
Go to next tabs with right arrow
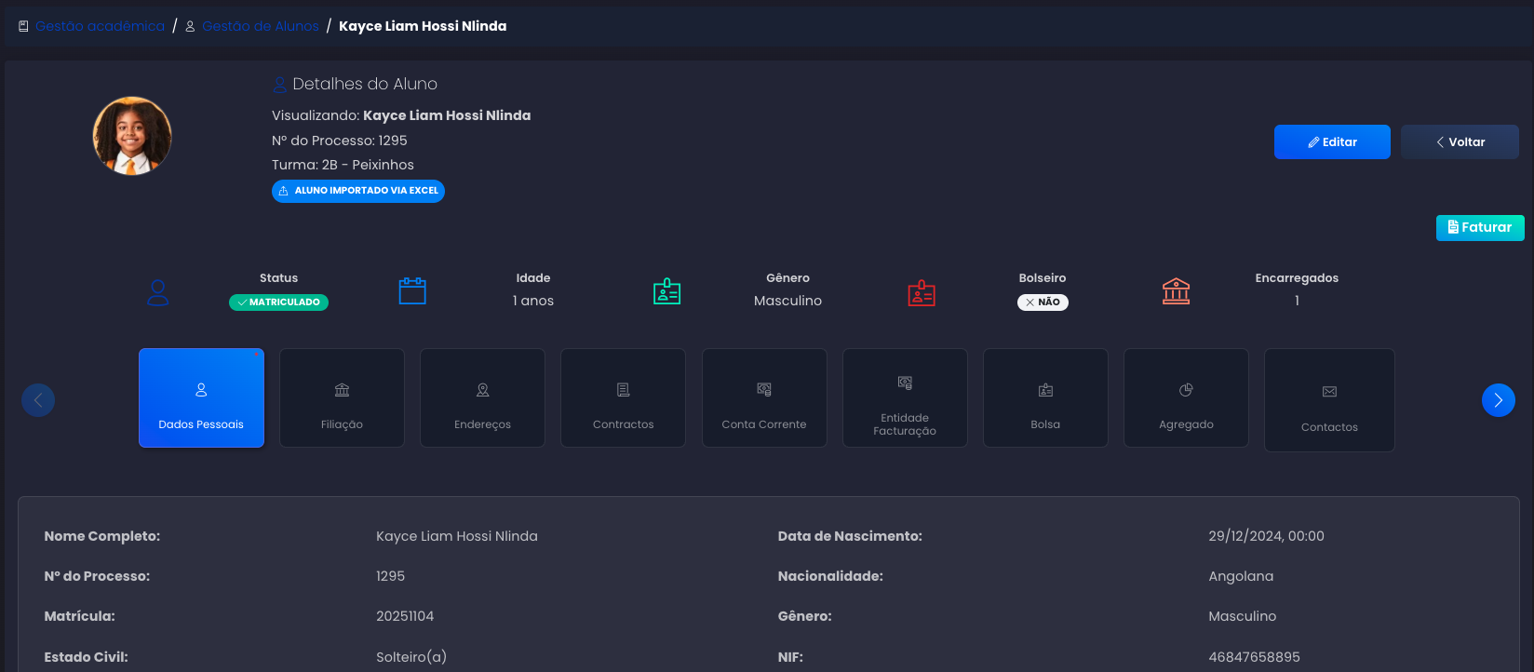(1499, 400)
